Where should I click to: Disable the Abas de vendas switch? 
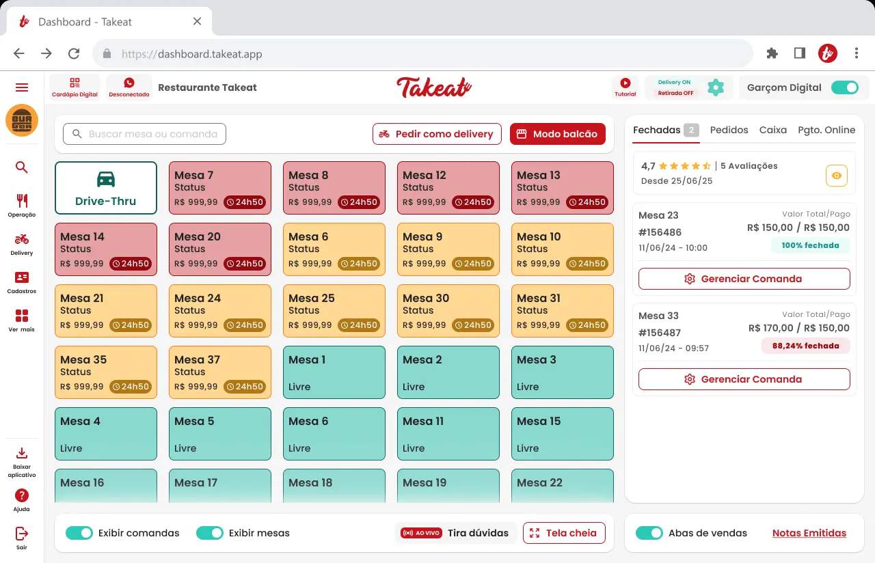649,533
